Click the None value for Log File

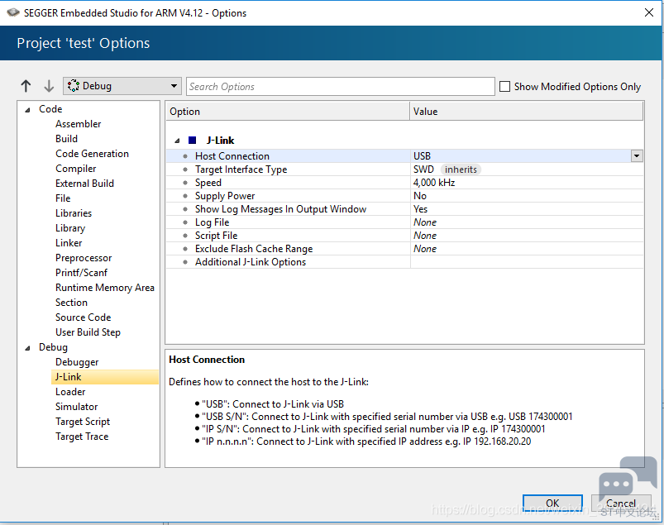425,222
